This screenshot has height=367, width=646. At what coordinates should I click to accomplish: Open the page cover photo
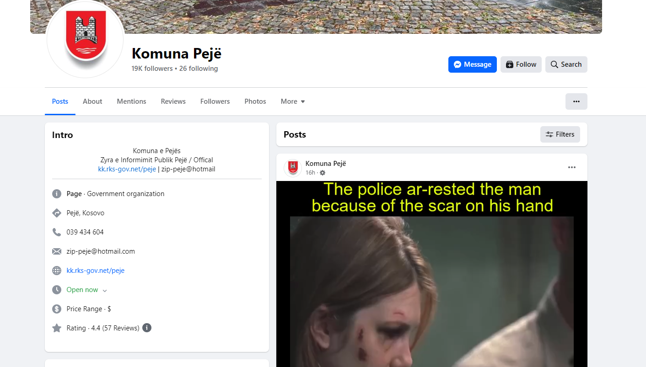pos(316,17)
